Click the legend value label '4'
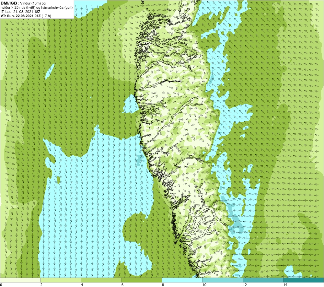324x287 pixels. pos(82,285)
